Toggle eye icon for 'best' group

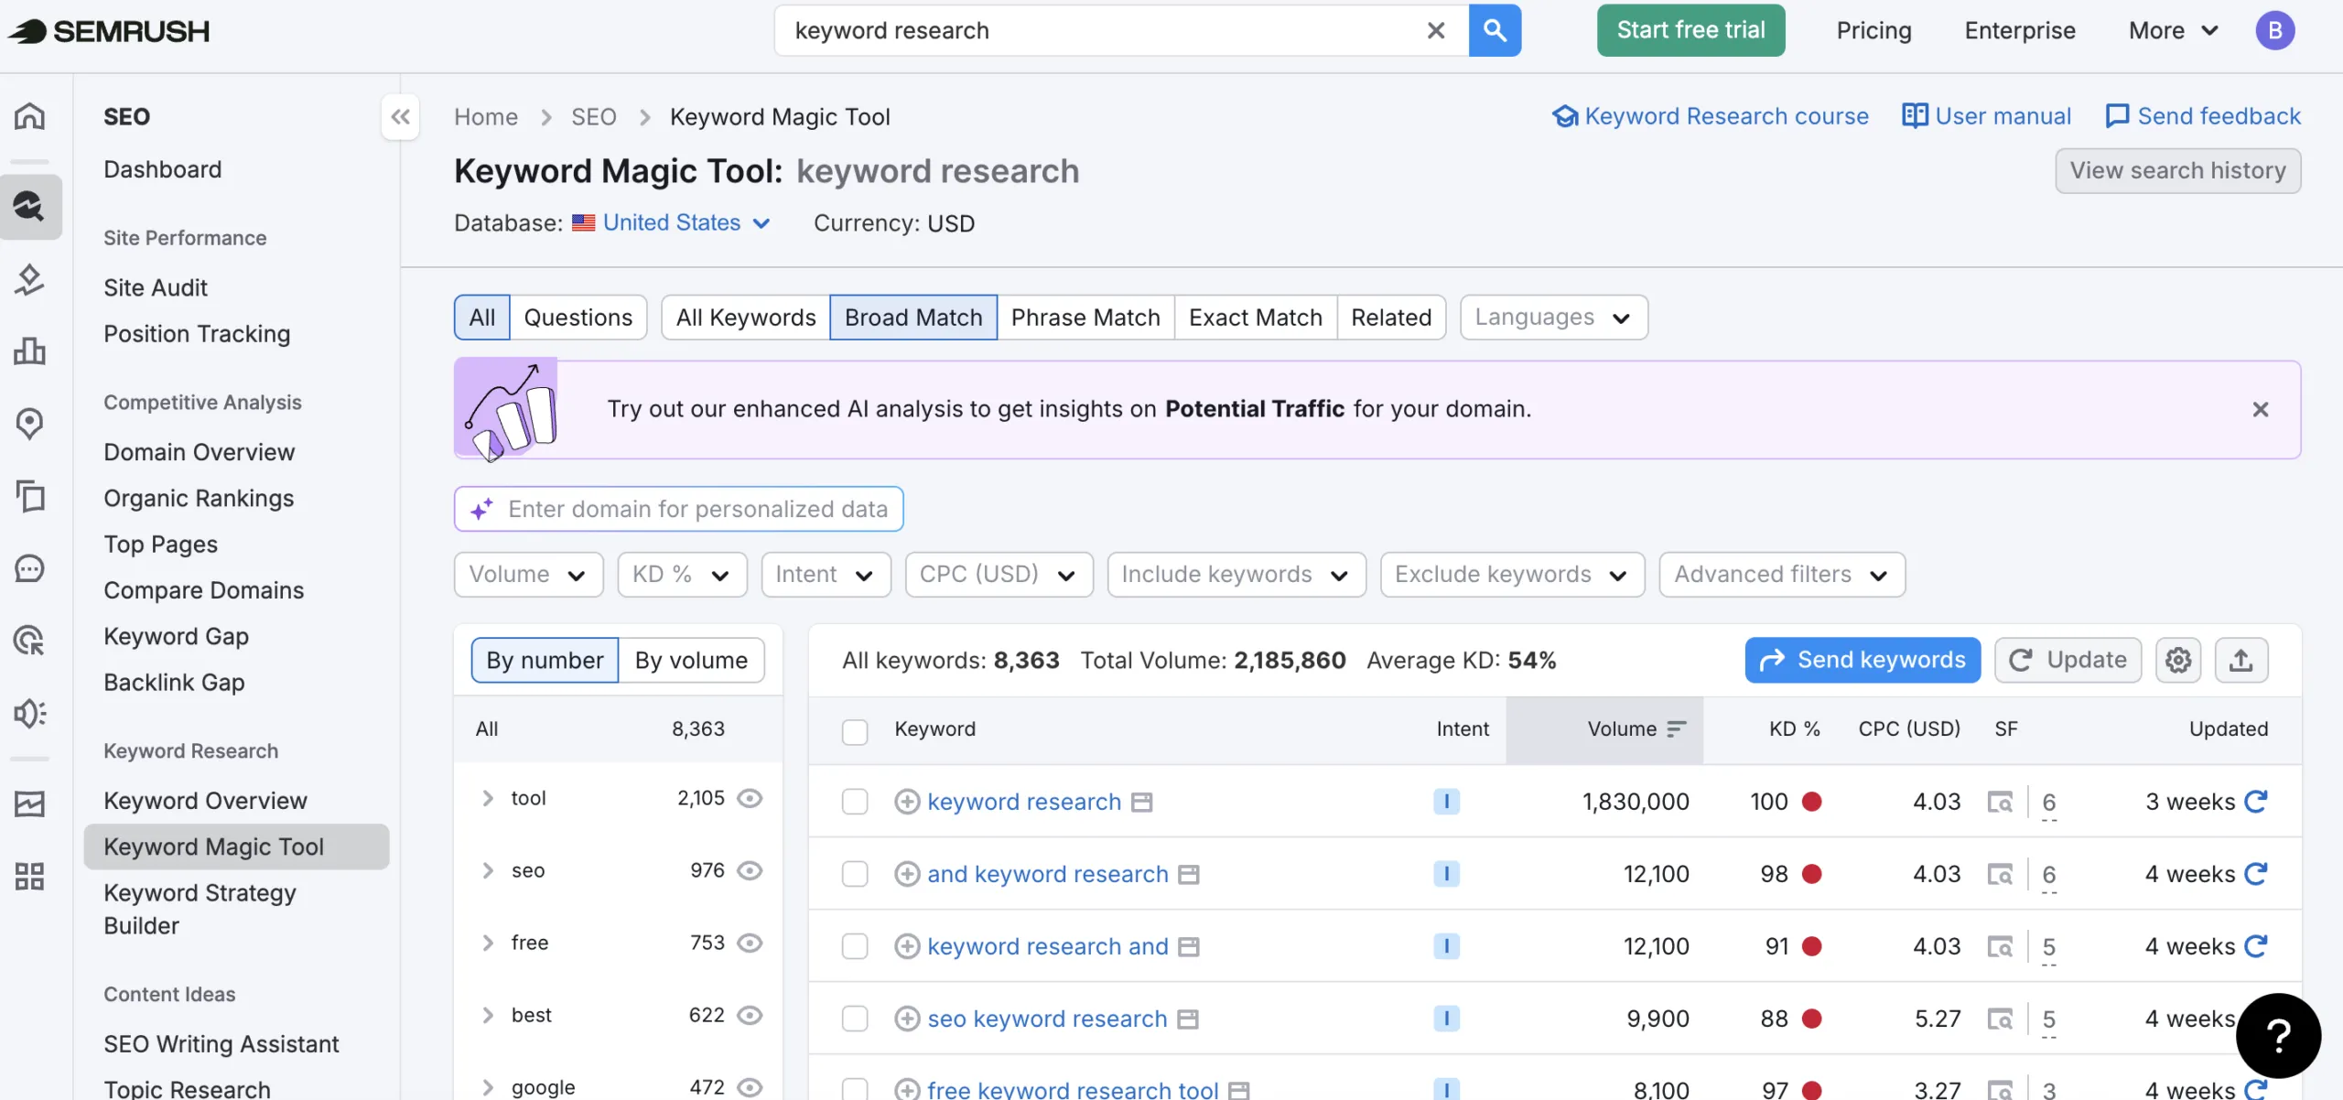pos(750,1015)
